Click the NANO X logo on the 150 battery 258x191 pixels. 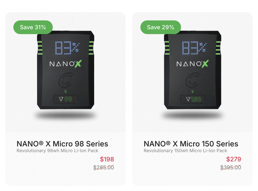tap(192, 64)
